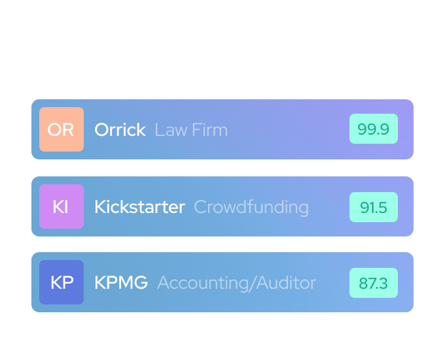The image size is (445, 341).
Task: Click Orrick row's right edge past 99.9 badge
Action: (406, 129)
